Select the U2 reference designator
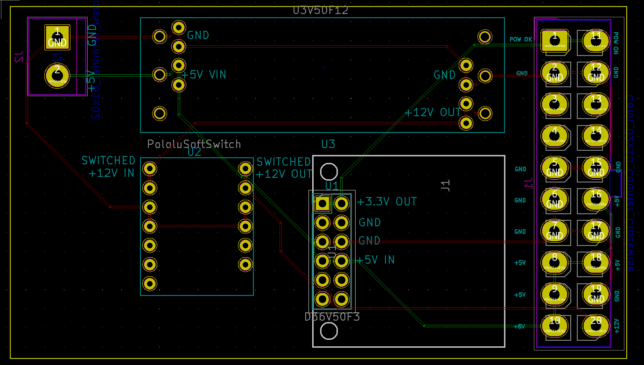The image size is (644, 365). (194, 152)
